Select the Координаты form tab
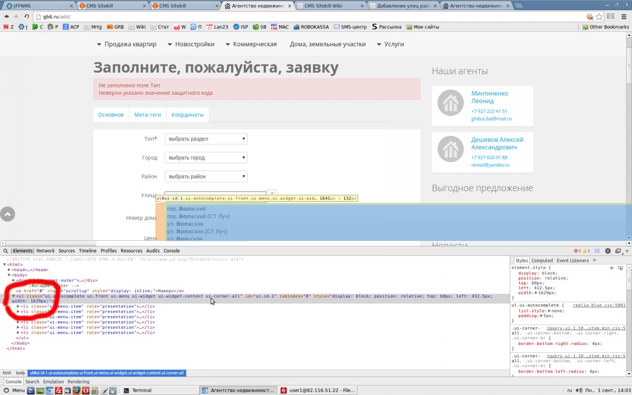632x395 pixels. tap(187, 115)
